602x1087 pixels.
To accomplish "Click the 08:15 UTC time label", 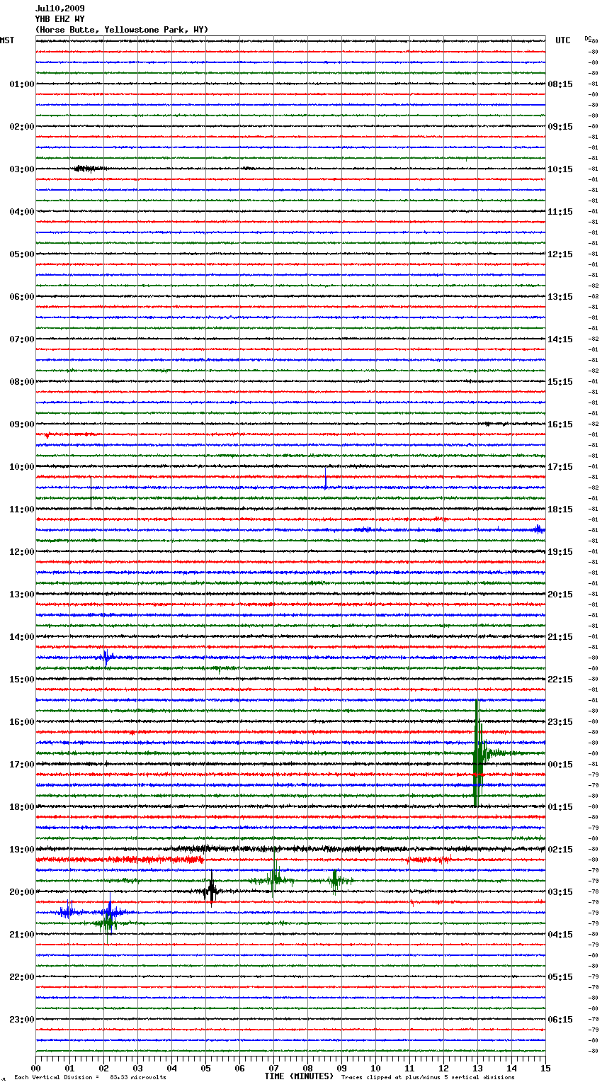I will click(560, 84).
